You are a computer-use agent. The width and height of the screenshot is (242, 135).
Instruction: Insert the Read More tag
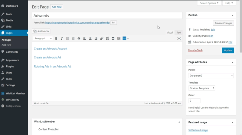pos(113,38)
